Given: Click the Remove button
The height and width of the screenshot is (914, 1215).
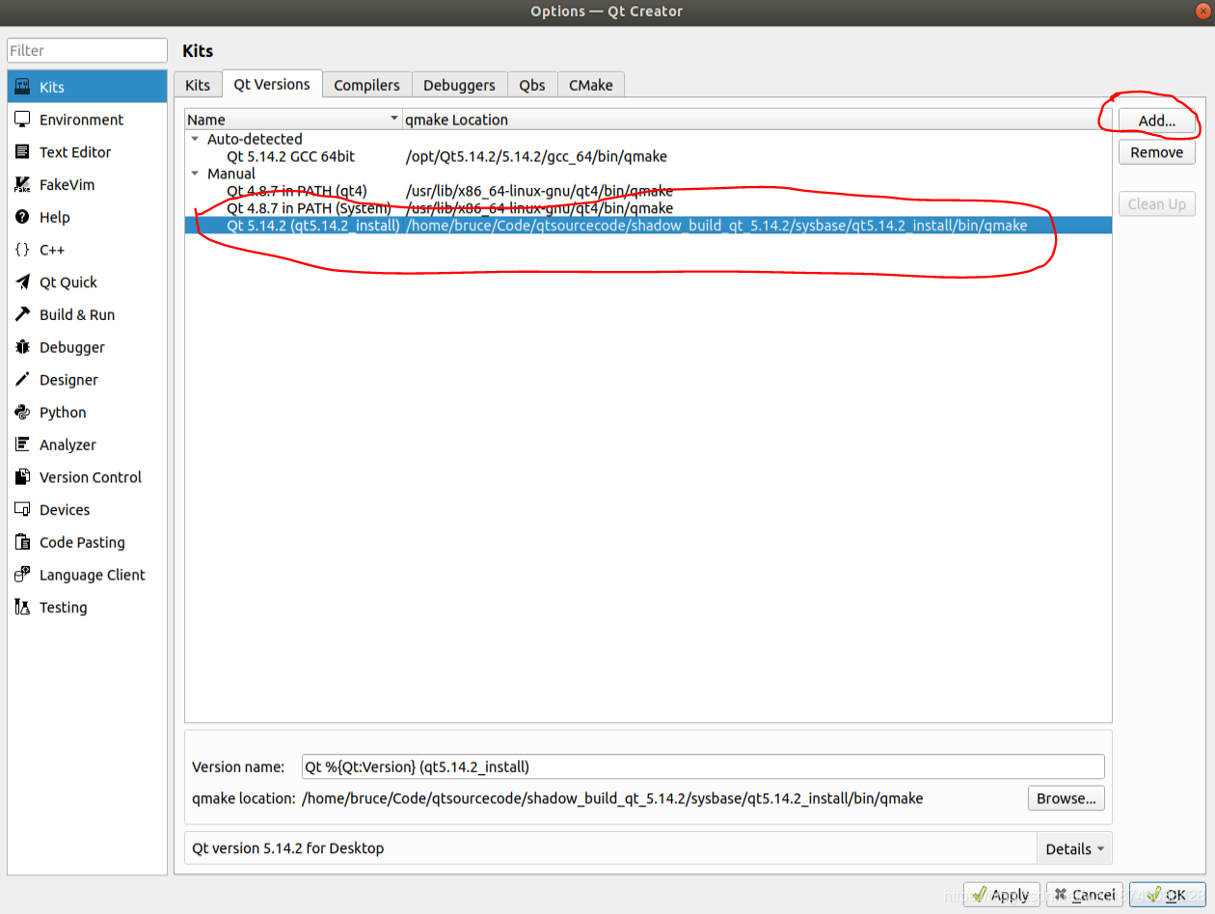Looking at the screenshot, I should tap(1157, 152).
